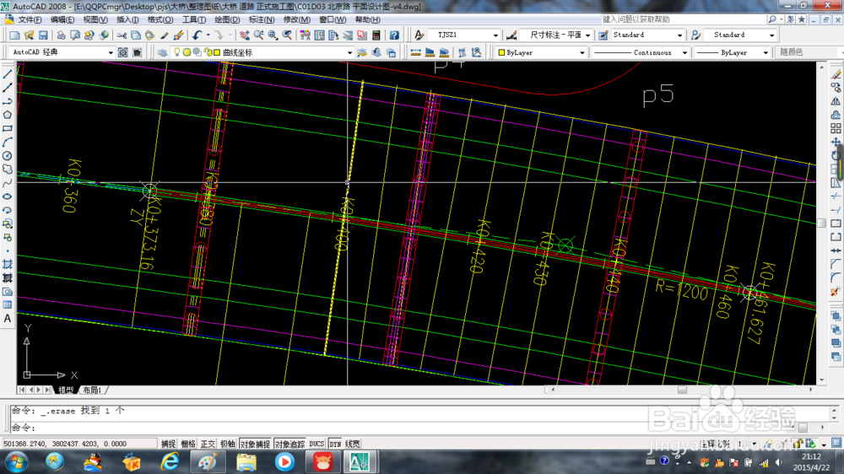Image resolution: width=844 pixels, height=474 pixels.
Task: Open the Quick Calculator icon
Action: 376,35
